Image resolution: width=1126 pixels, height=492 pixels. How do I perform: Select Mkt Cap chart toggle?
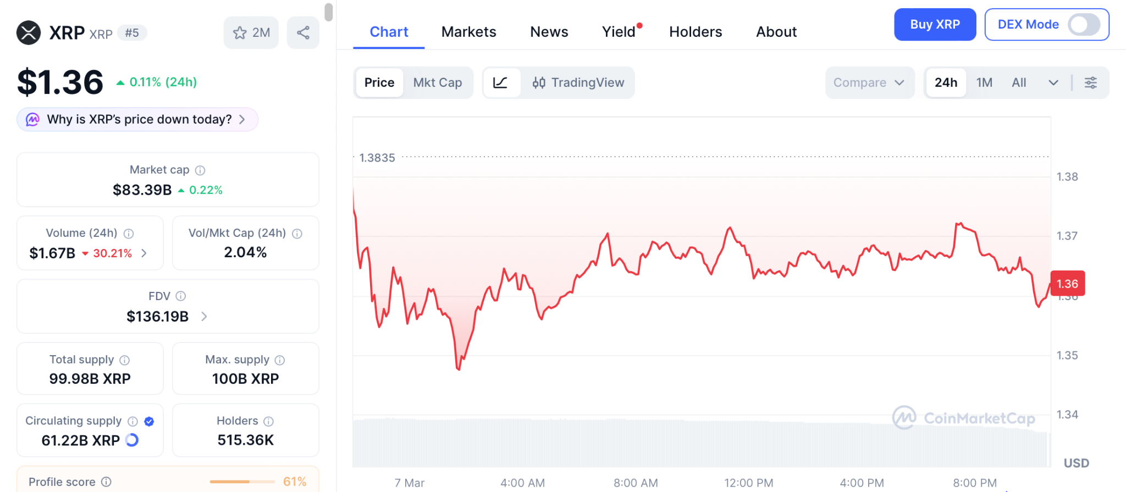click(x=437, y=82)
